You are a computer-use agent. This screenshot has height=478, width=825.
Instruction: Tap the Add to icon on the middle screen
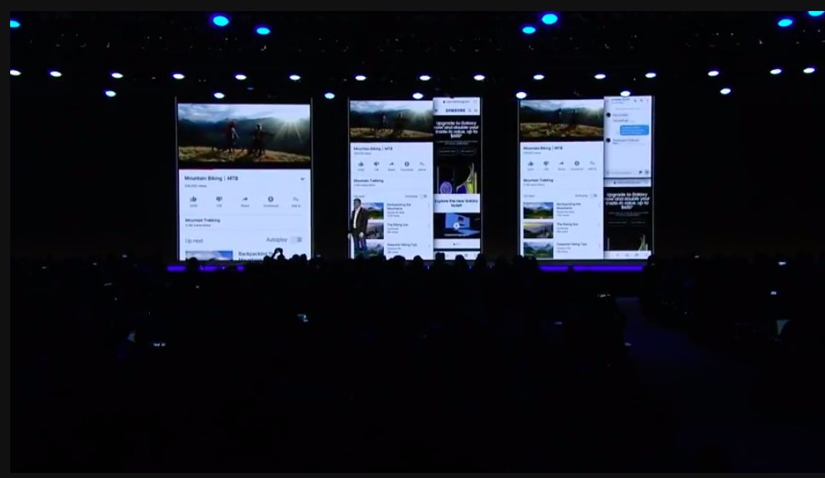click(421, 166)
